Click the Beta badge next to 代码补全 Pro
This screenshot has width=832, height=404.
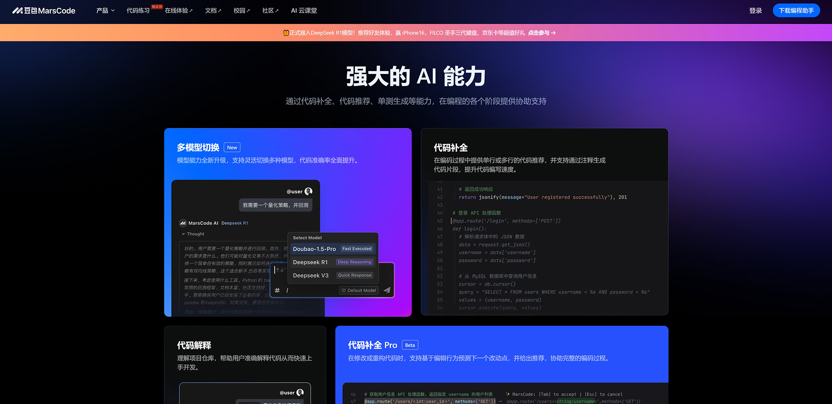[x=410, y=345]
